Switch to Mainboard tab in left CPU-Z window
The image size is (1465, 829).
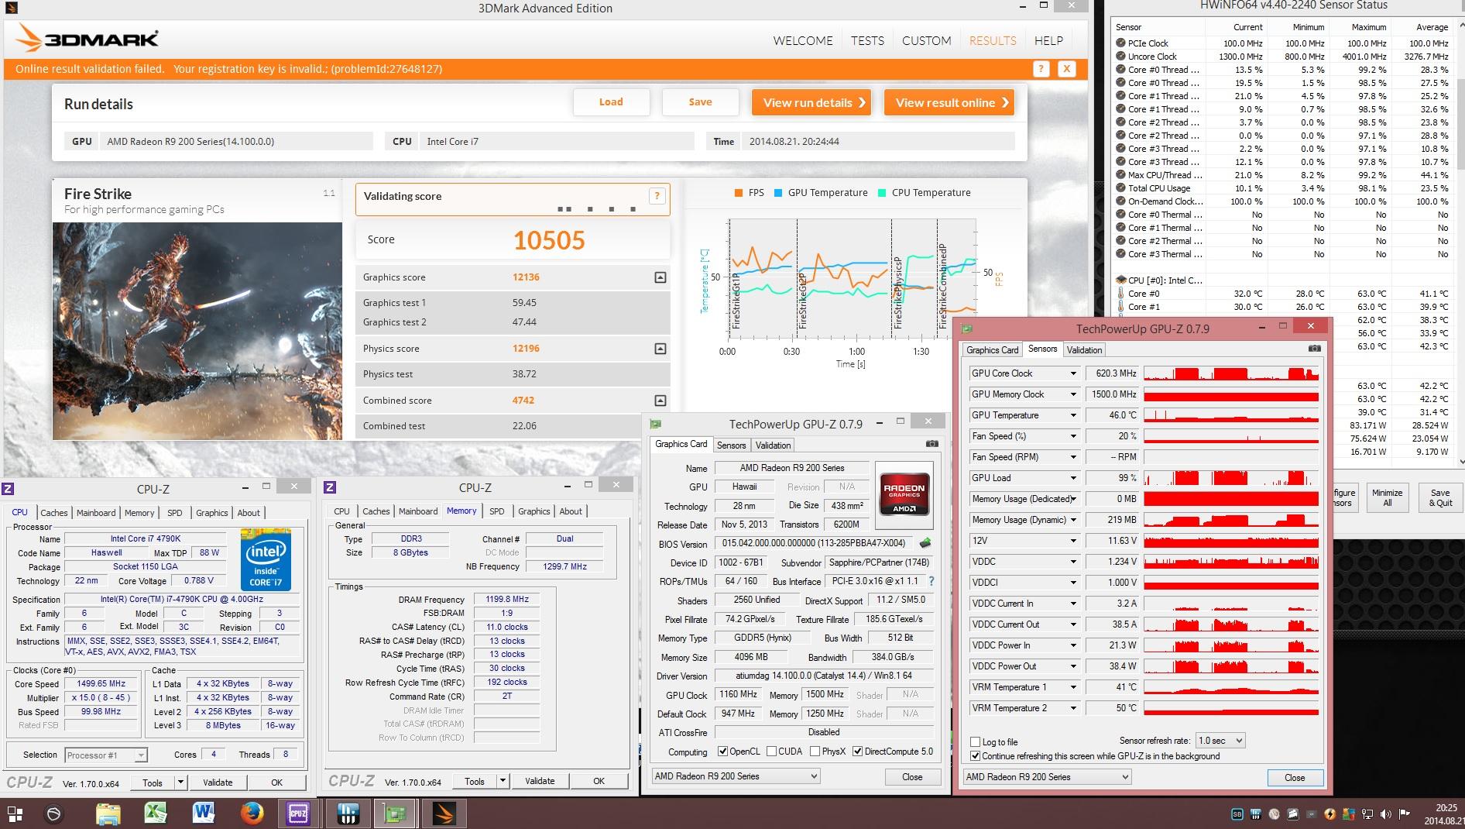(96, 513)
